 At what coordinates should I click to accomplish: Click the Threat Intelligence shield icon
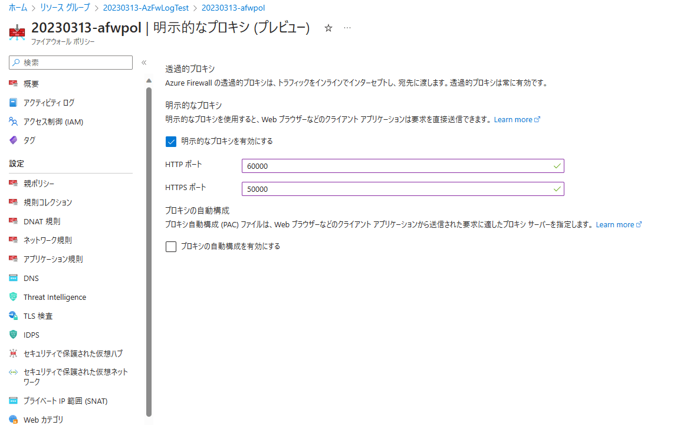14,296
